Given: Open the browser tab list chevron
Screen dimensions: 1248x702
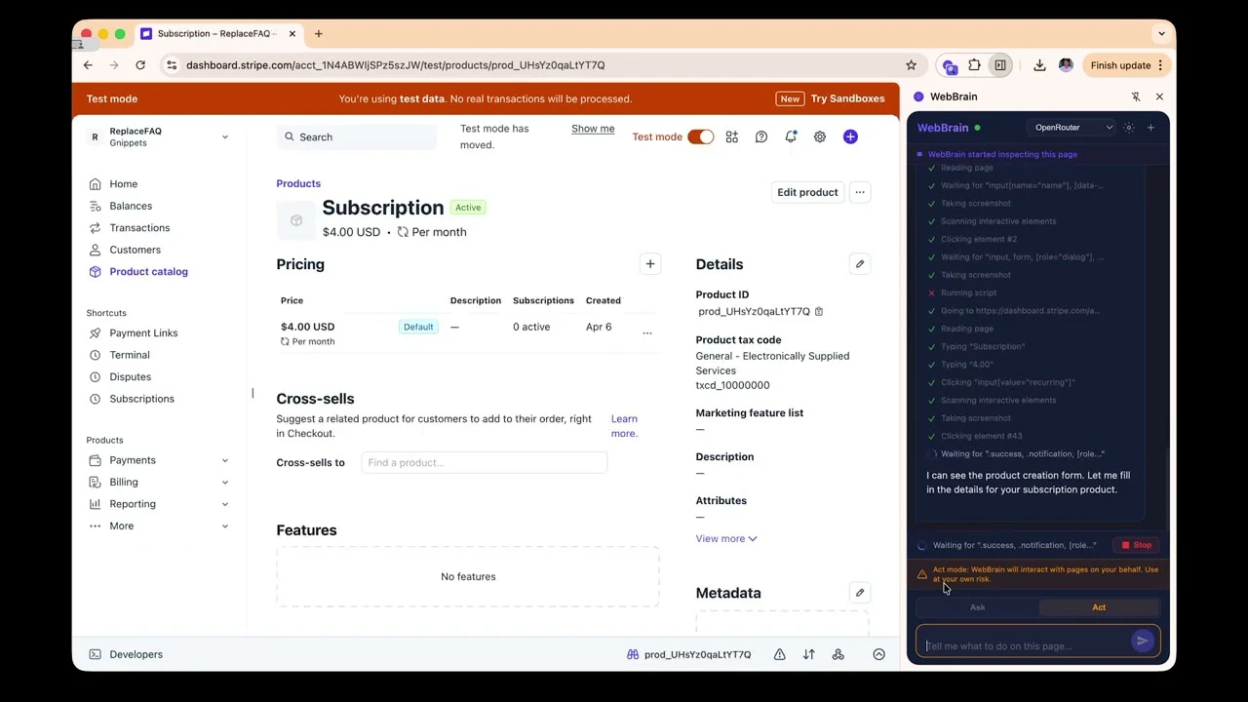Looking at the screenshot, I should 1161,33.
